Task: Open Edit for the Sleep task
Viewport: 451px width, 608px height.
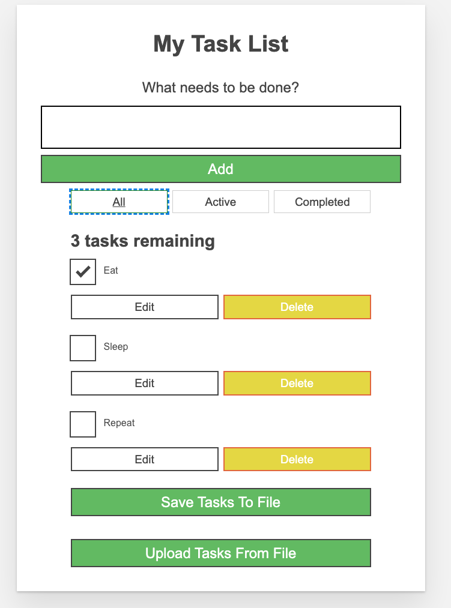Action: (144, 383)
